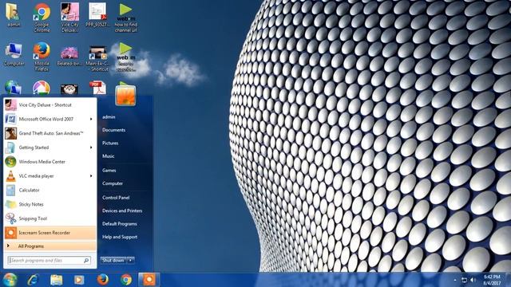This screenshot has height=287, width=511.
Task: Open Chrome from the taskbar
Action: coord(126,280)
